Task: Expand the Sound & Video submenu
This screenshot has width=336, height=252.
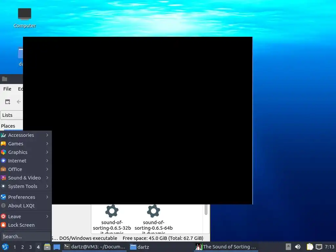Action: (x=26, y=178)
